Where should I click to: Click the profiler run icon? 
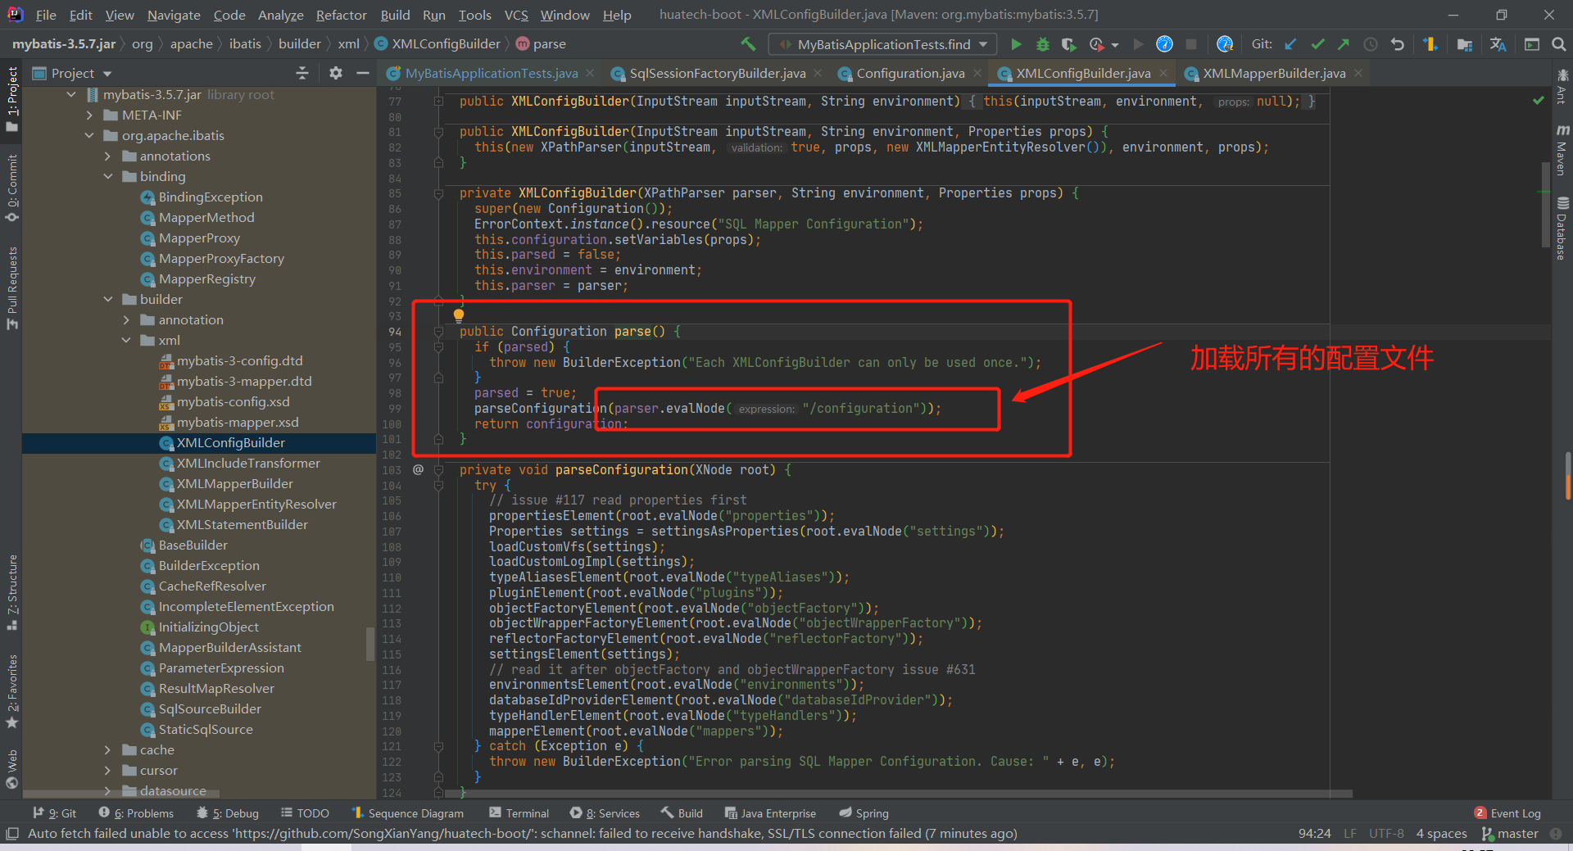coord(1096,44)
